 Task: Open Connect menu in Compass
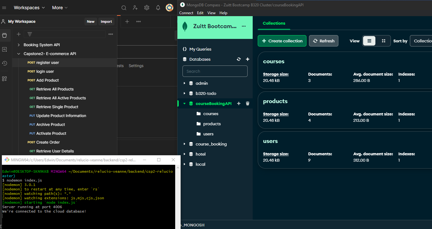pos(186,13)
